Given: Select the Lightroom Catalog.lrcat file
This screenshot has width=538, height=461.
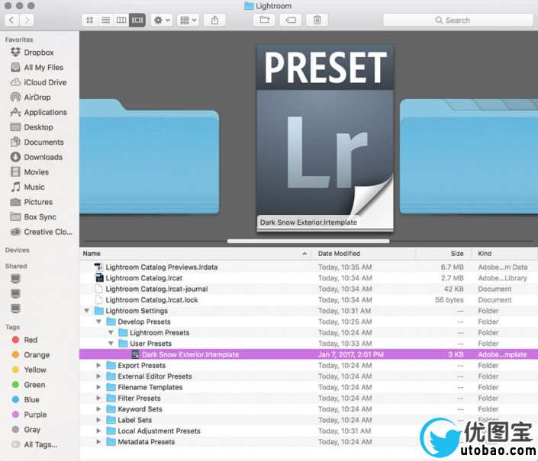Looking at the screenshot, I should click(308, 278).
